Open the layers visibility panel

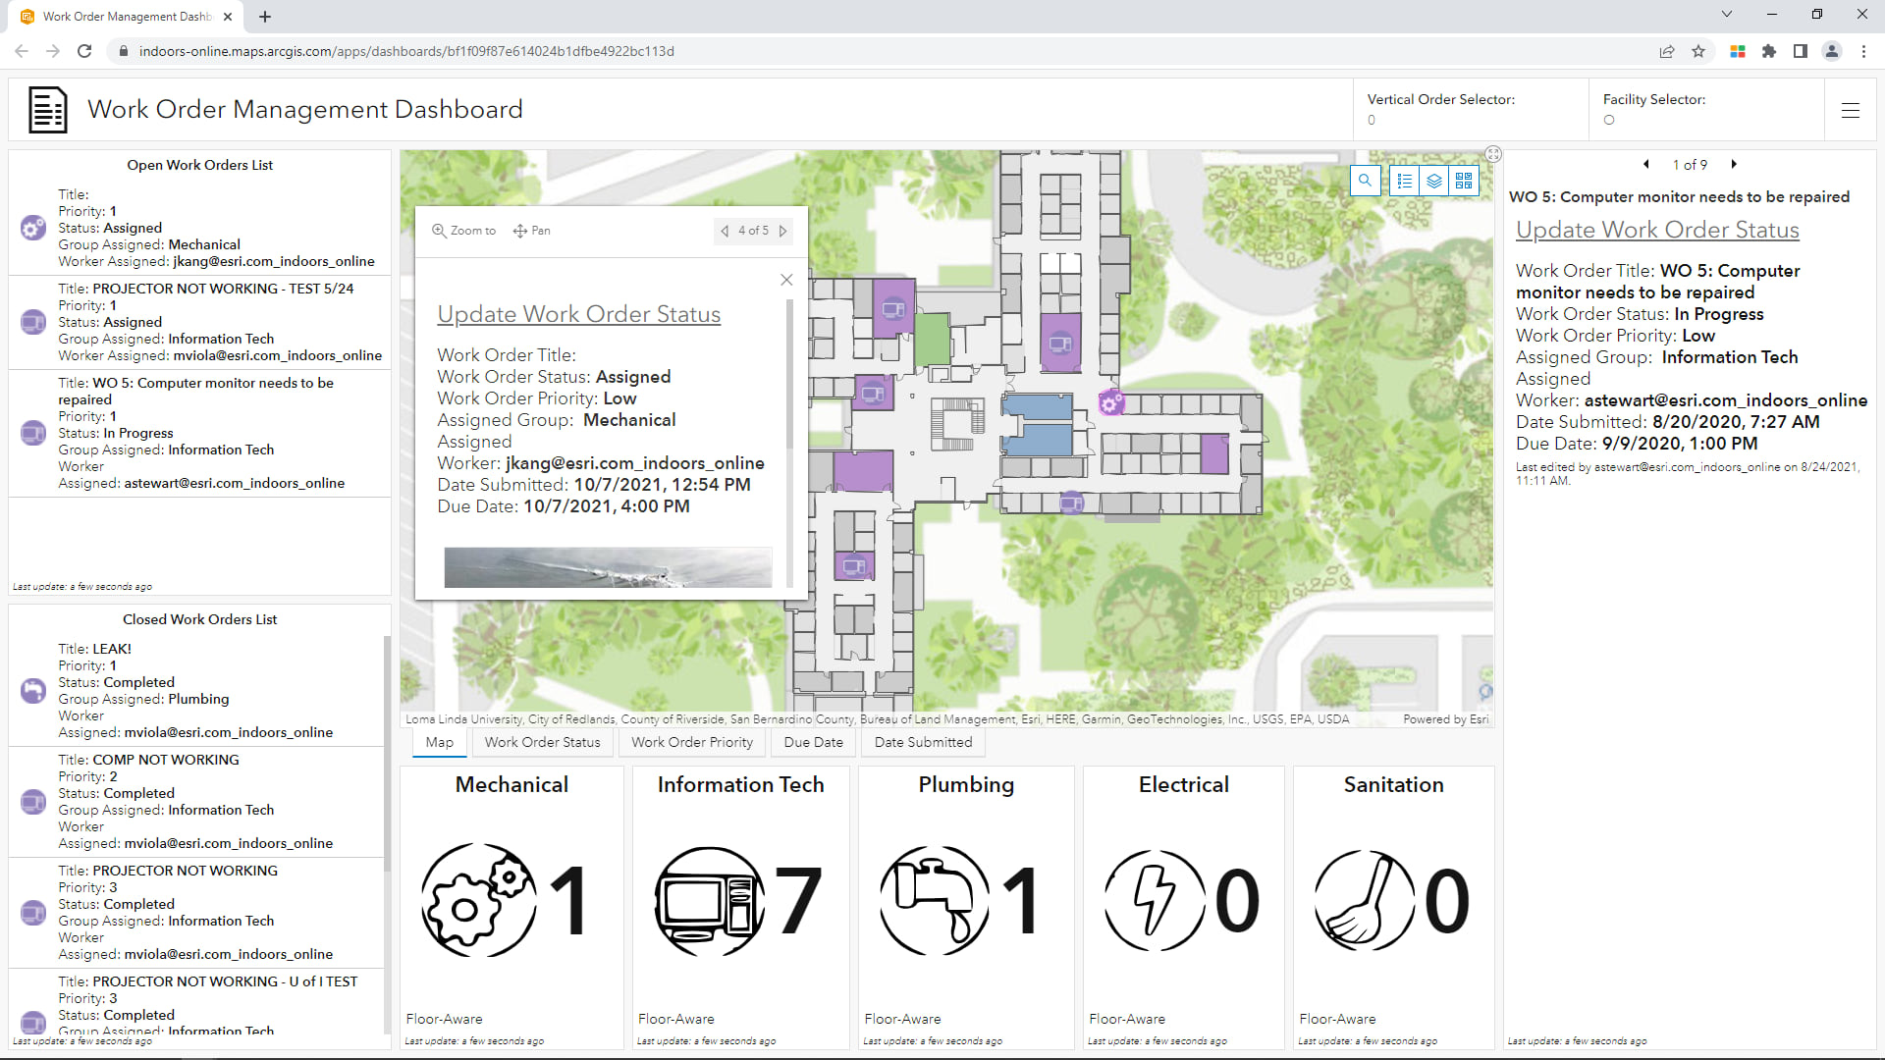(1434, 181)
